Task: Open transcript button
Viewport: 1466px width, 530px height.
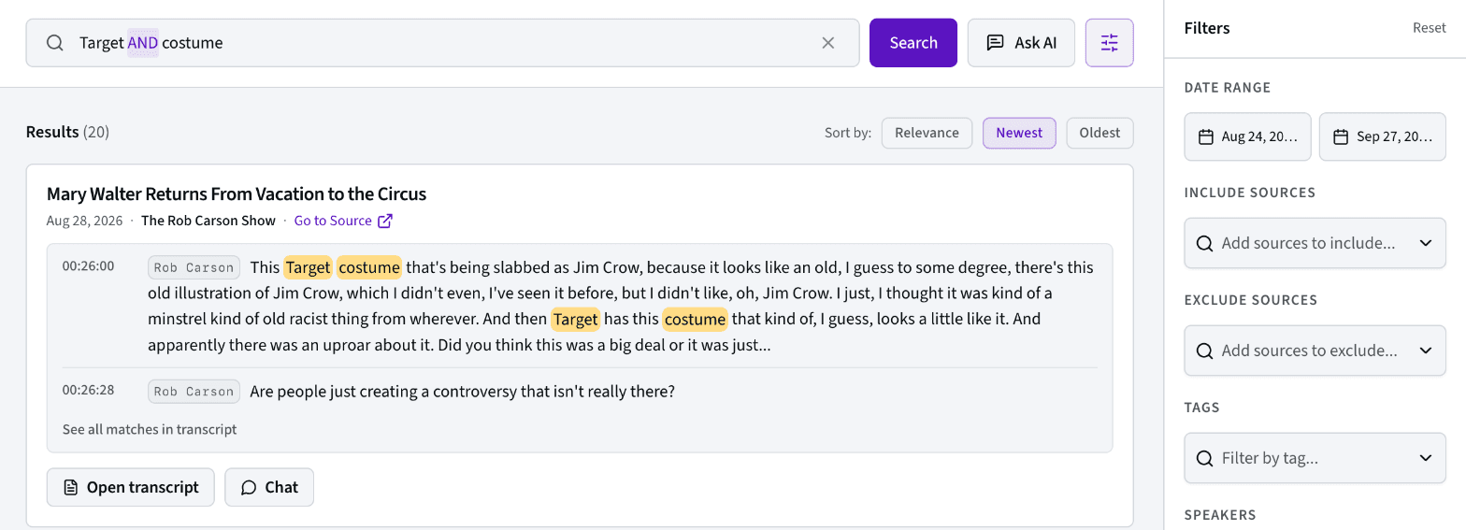Action: pyautogui.click(x=131, y=487)
